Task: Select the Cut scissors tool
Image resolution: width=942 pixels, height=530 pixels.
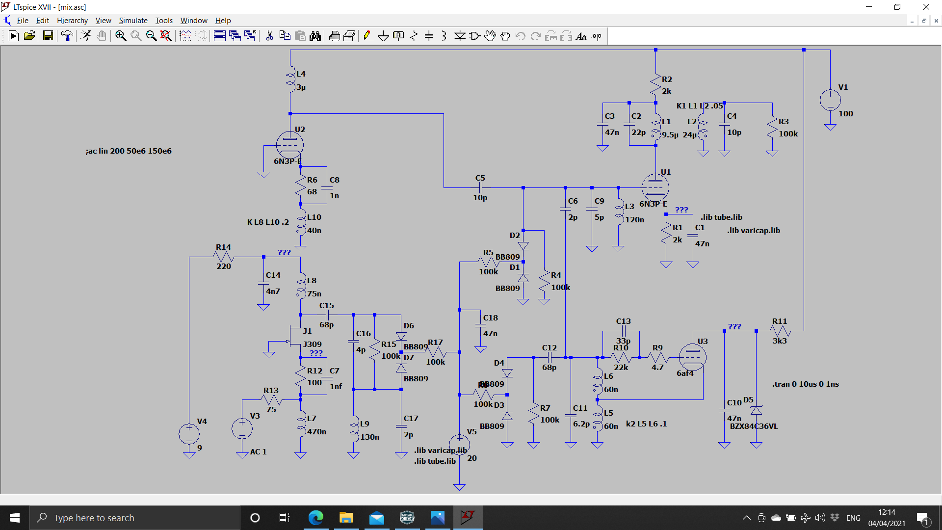Action: [x=269, y=36]
